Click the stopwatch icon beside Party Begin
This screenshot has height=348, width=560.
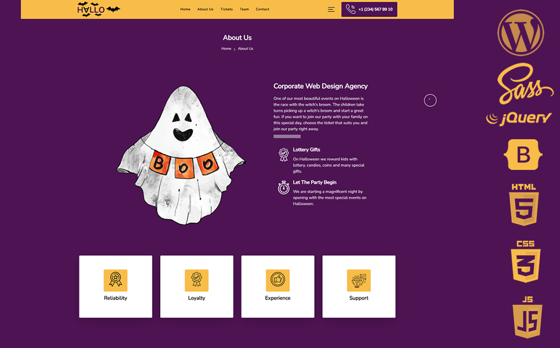pos(283,187)
